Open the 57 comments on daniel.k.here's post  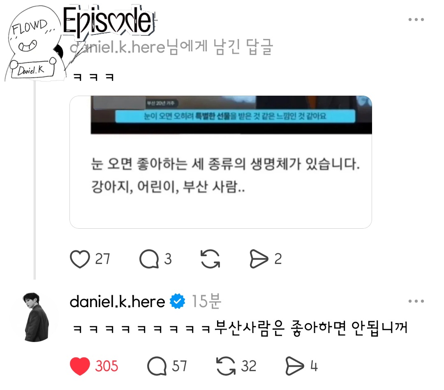[157, 366]
